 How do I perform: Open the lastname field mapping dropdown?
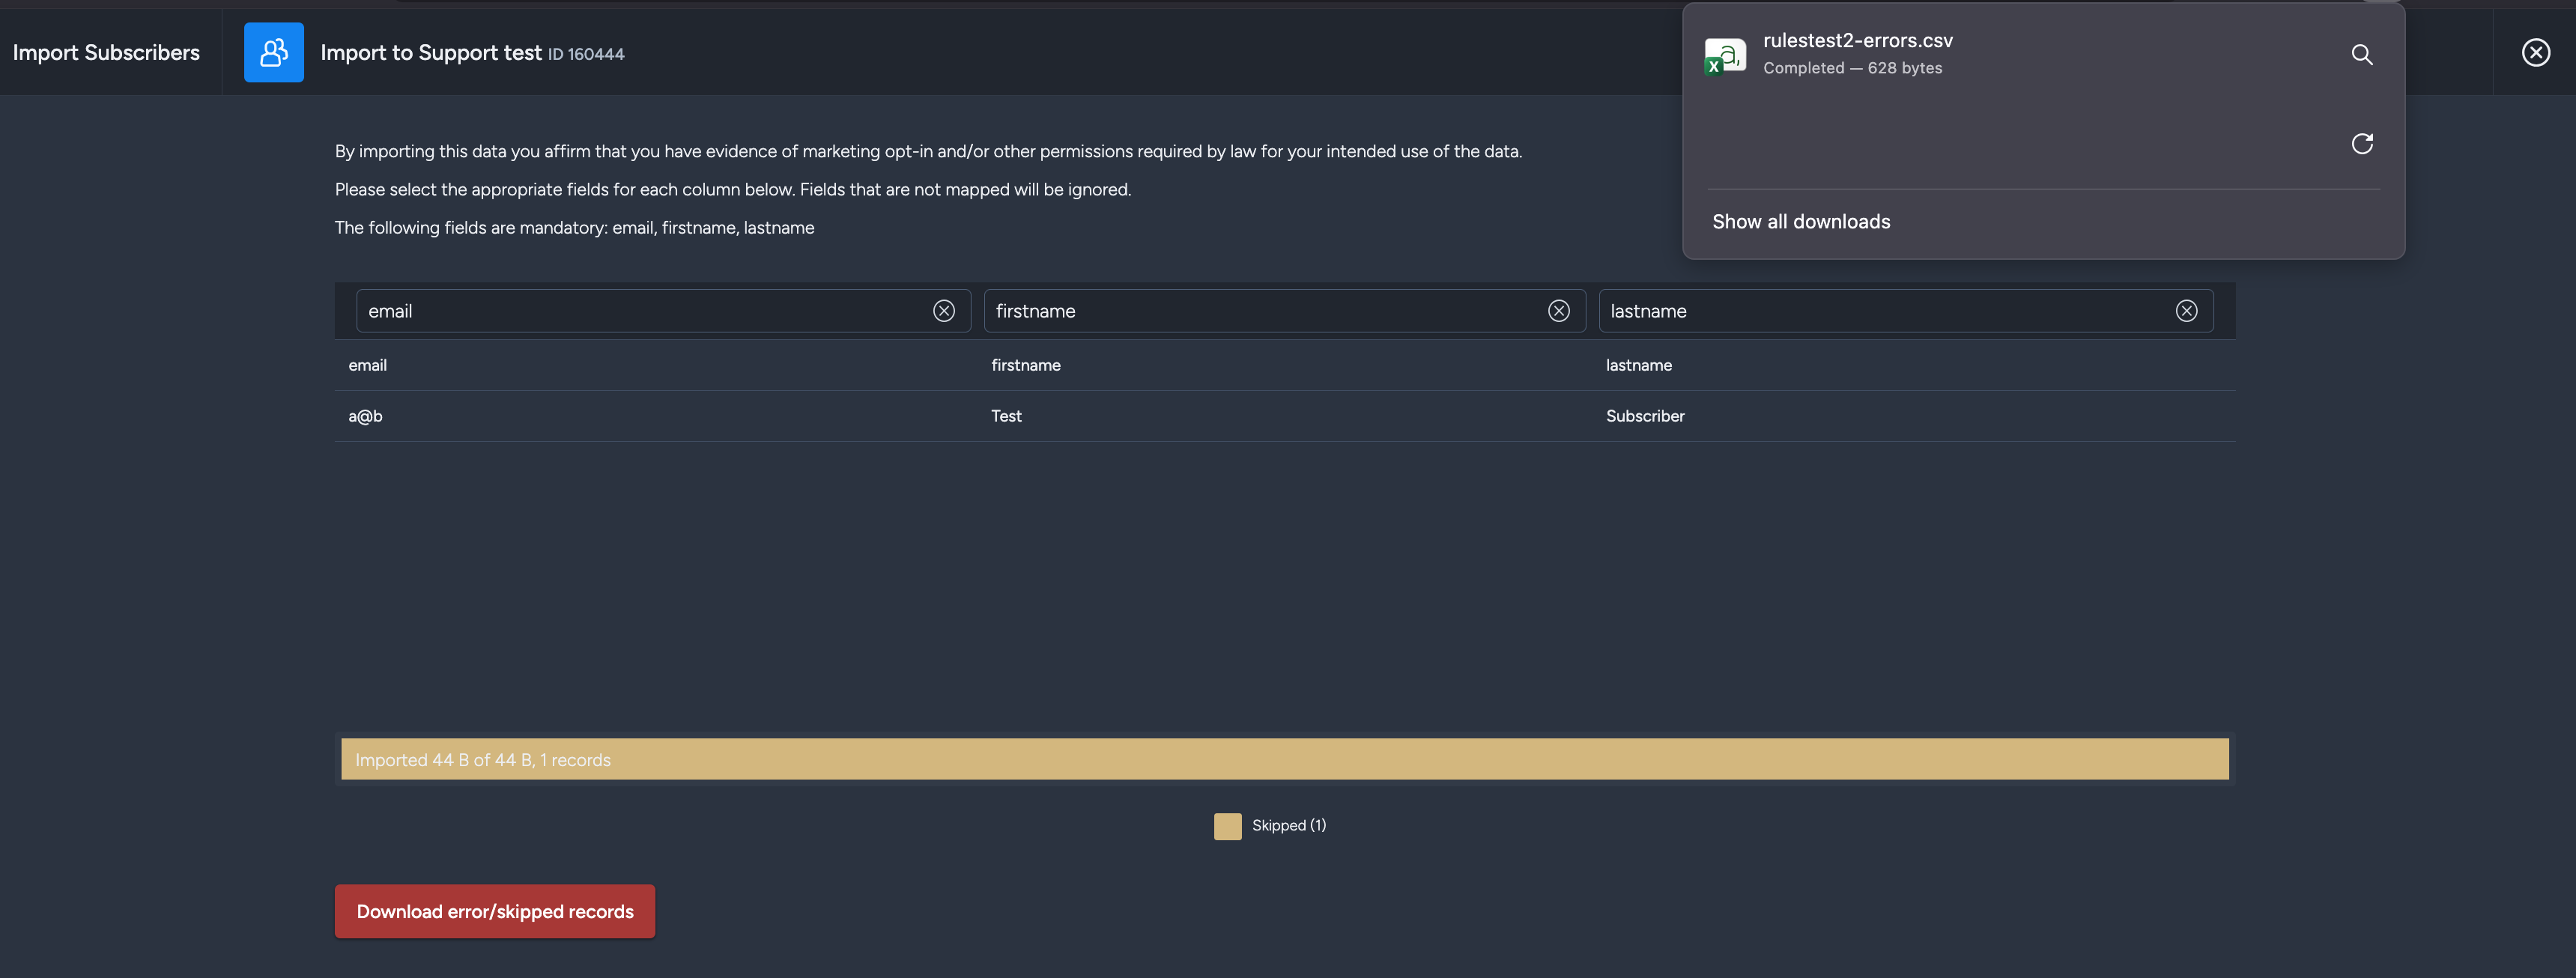pyautogui.click(x=1905, y=311)
